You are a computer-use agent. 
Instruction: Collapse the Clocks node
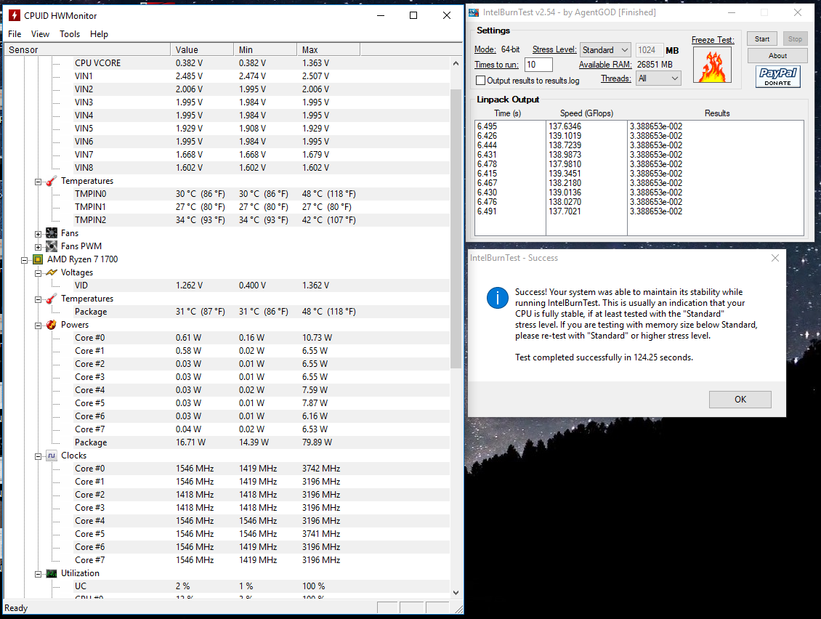(x=39, y=457)
